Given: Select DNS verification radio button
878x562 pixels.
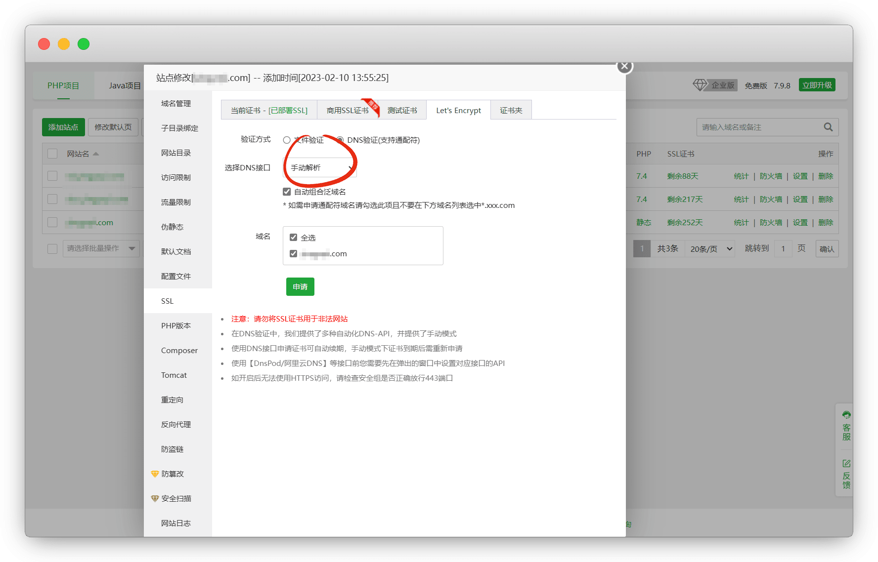Looking at the screenshot, I should tap(340, 140).
